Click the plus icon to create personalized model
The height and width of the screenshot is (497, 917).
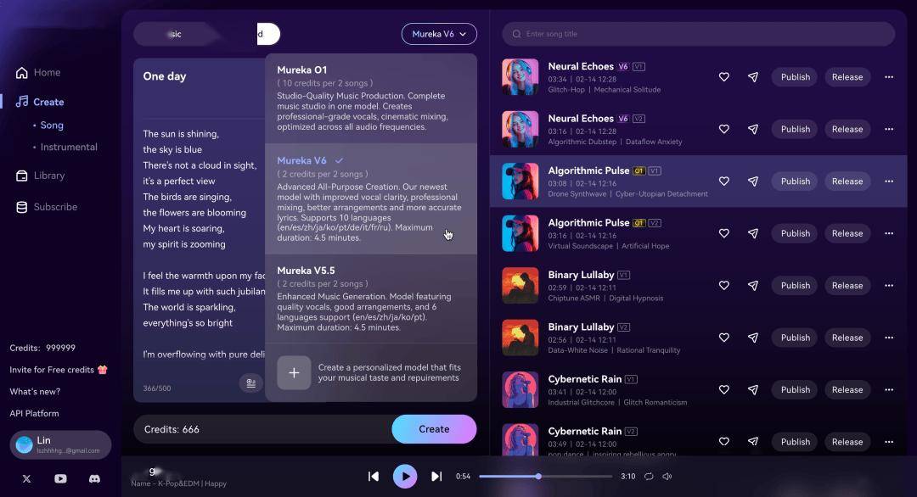tap(294, 372)
